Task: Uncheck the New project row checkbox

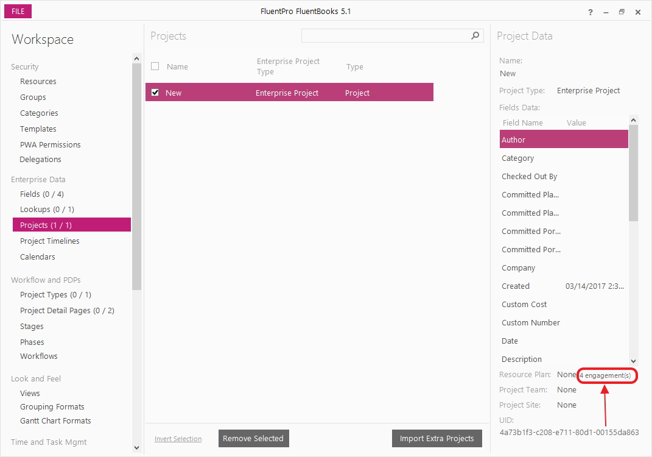Action: point(155,93)
